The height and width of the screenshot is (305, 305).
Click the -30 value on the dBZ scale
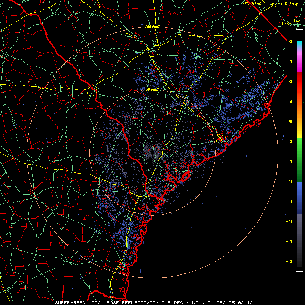click(290, 262)
